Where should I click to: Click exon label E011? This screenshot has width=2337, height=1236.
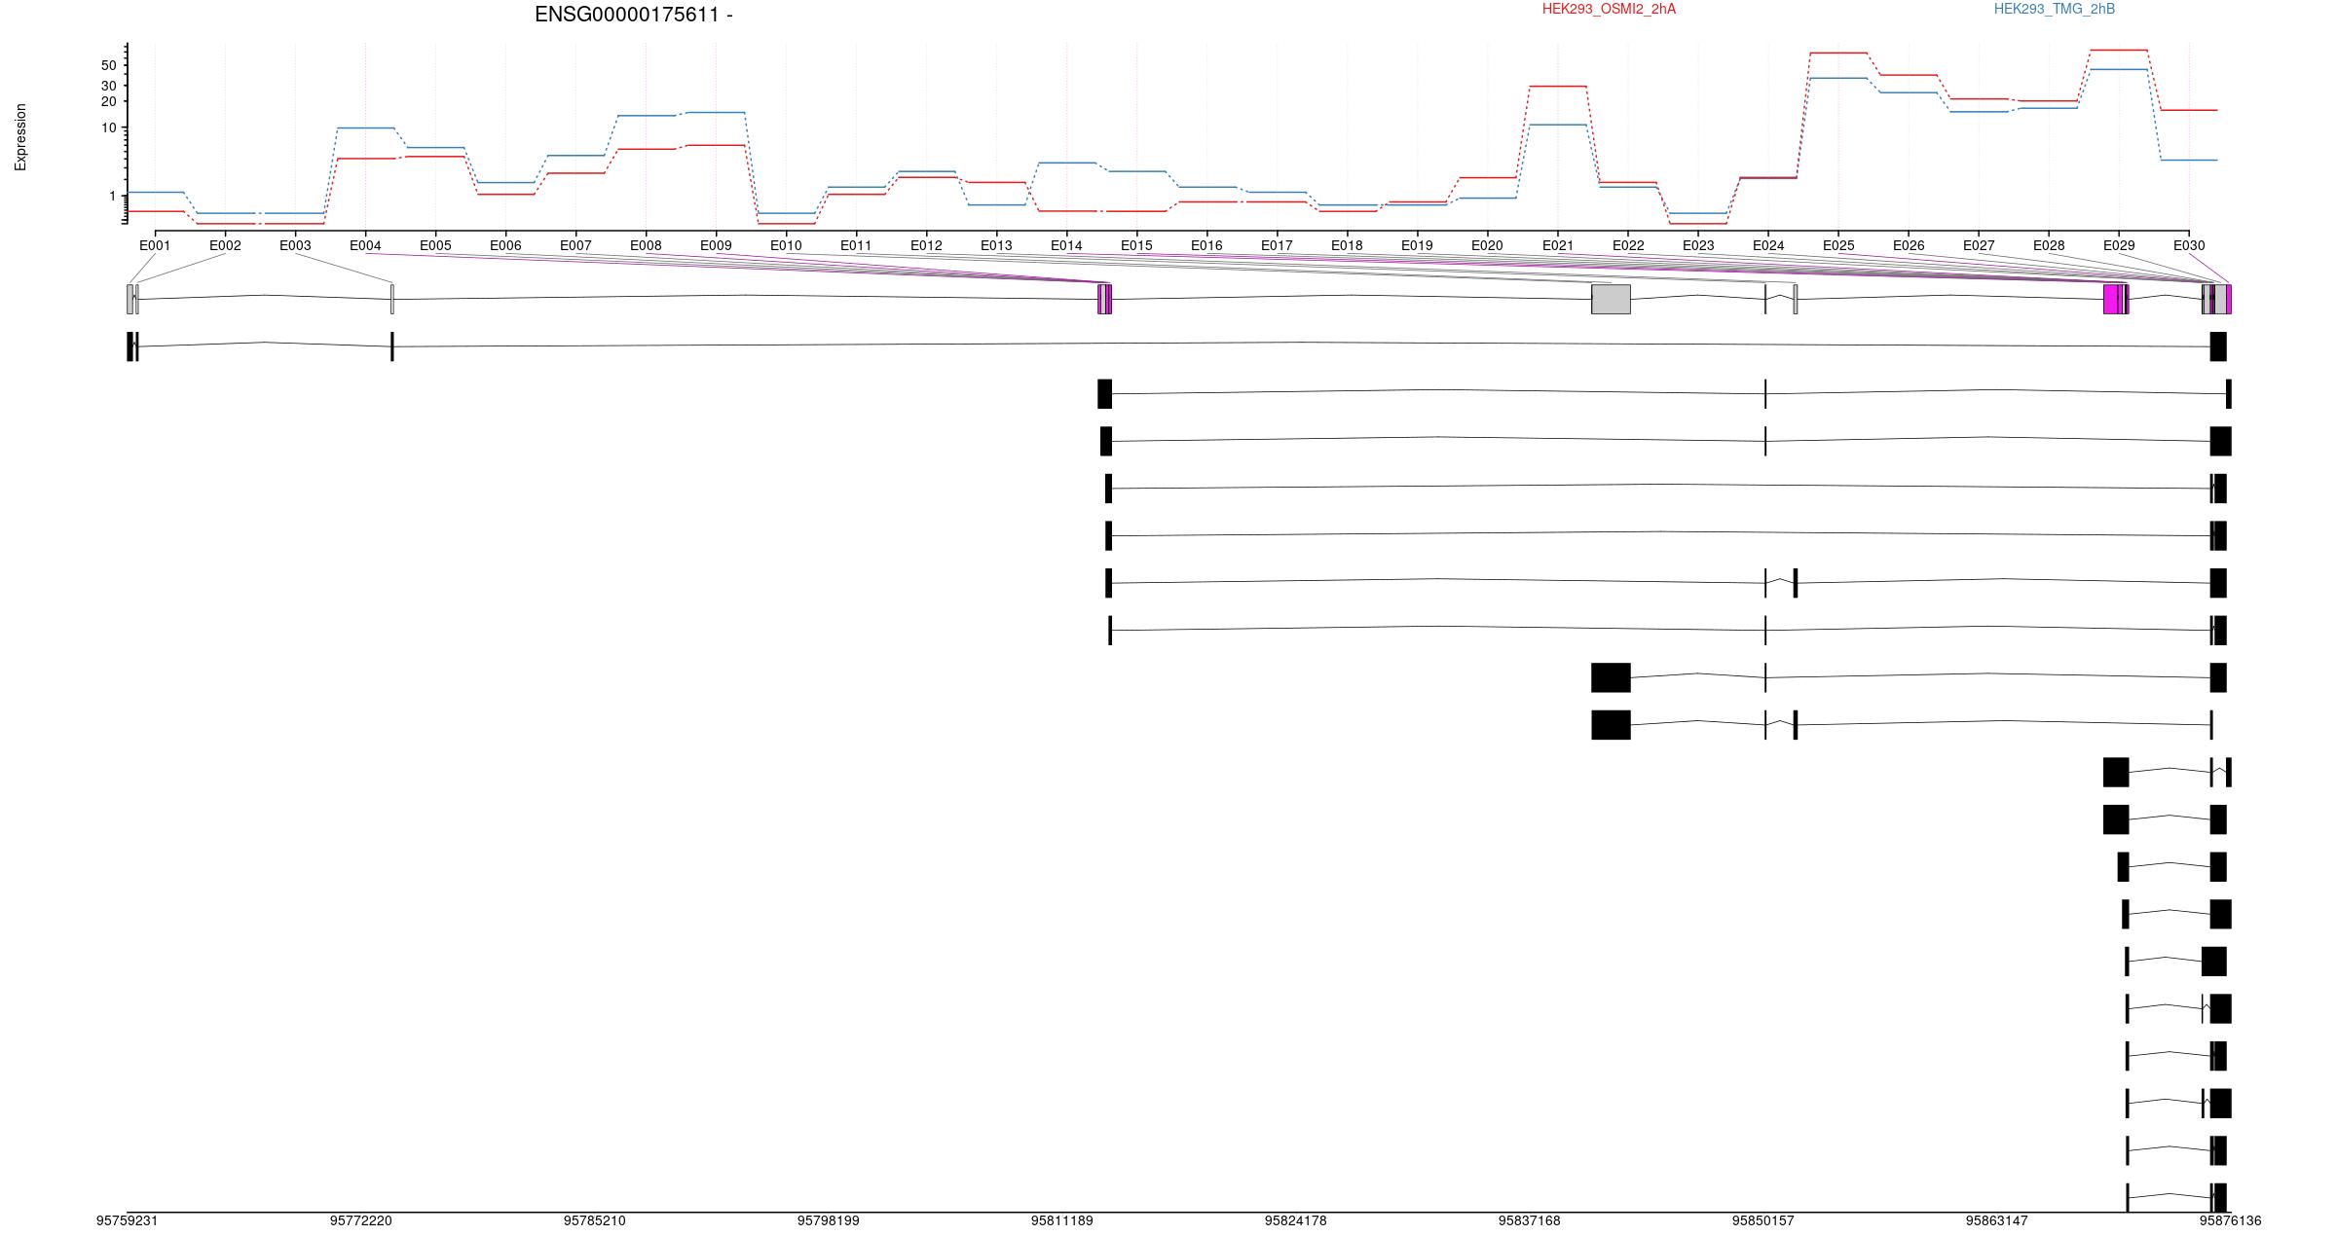coord(856,245)
